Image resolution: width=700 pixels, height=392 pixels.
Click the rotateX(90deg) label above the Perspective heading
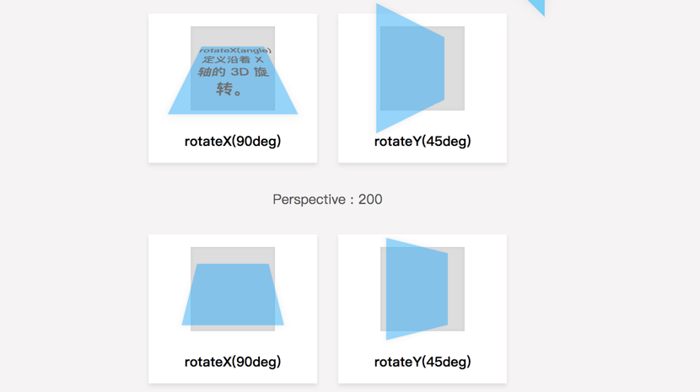tap(233, 141)
